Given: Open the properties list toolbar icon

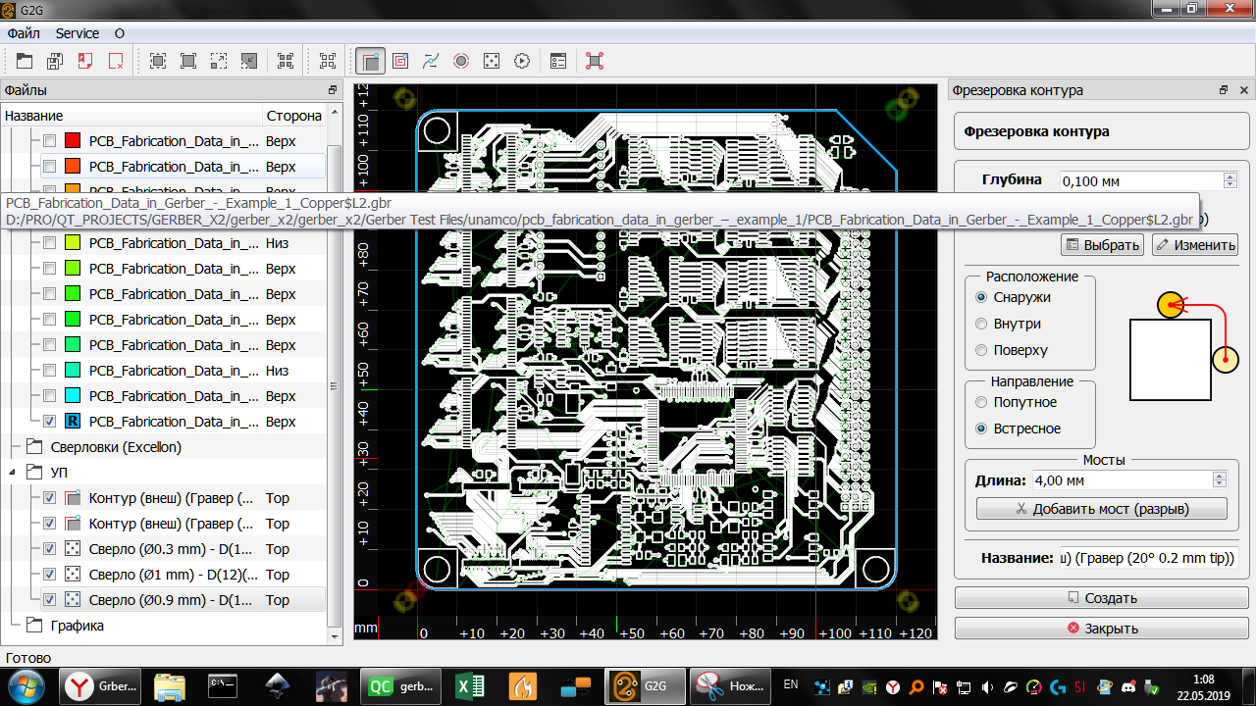Looking at the screenshot, I should point(558,61).
